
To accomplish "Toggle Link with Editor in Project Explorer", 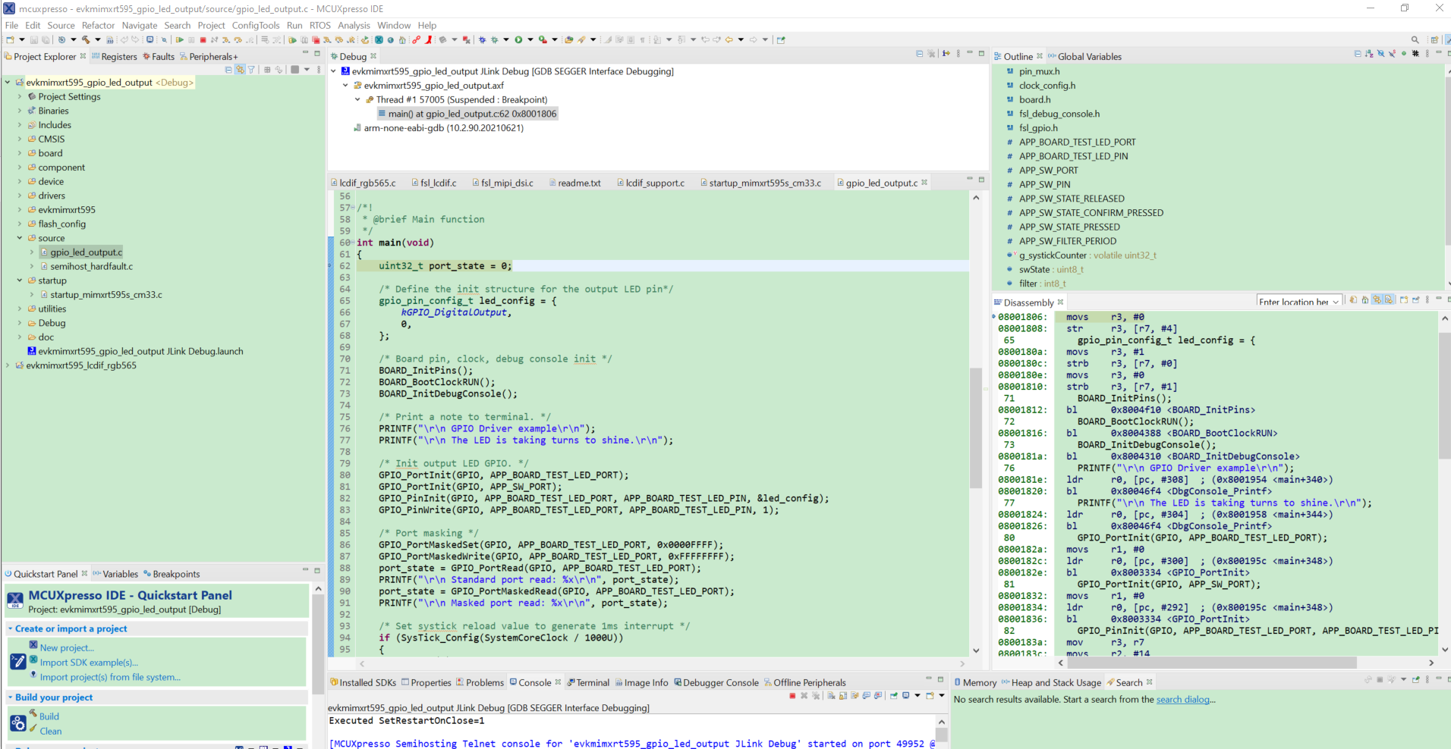I will tap(240, 69).
